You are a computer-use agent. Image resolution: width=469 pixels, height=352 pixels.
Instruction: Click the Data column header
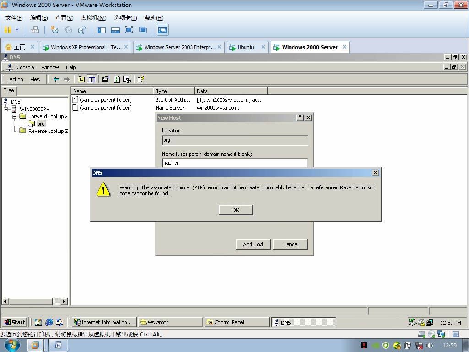(231, 91)
